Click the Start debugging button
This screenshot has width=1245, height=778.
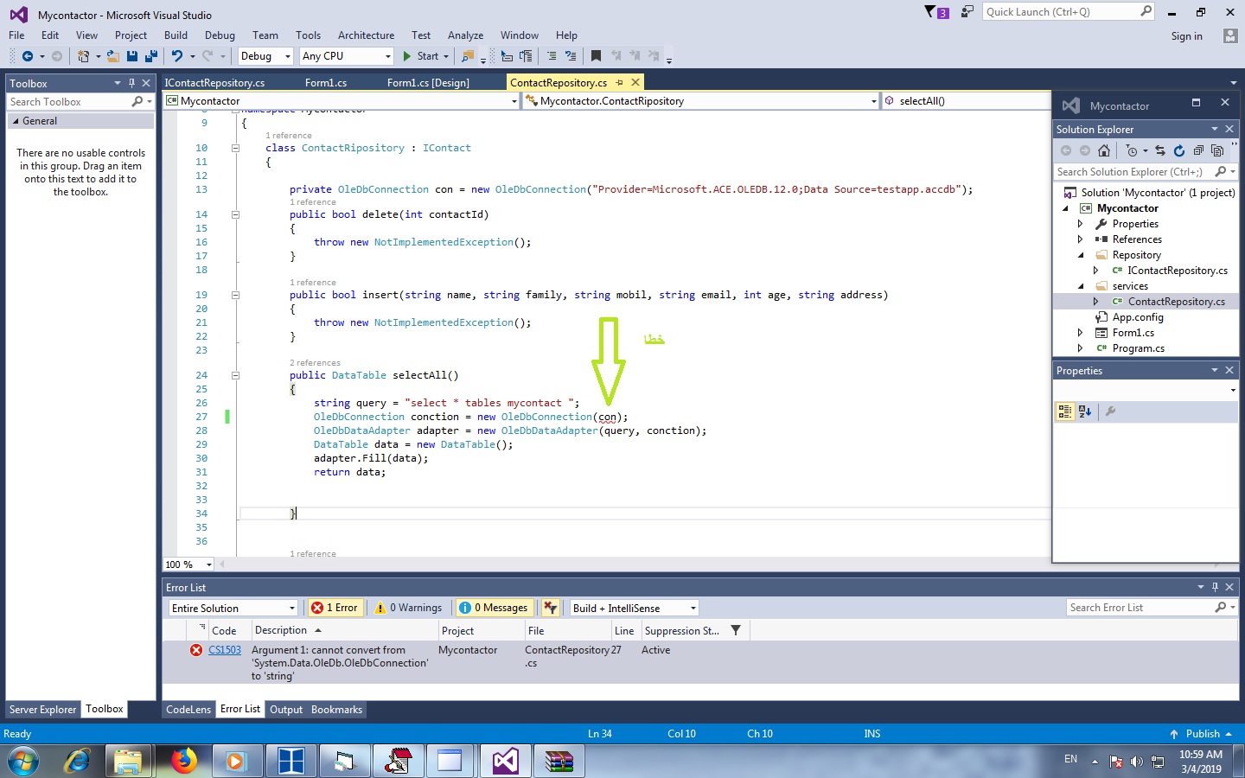coord(421,56)
